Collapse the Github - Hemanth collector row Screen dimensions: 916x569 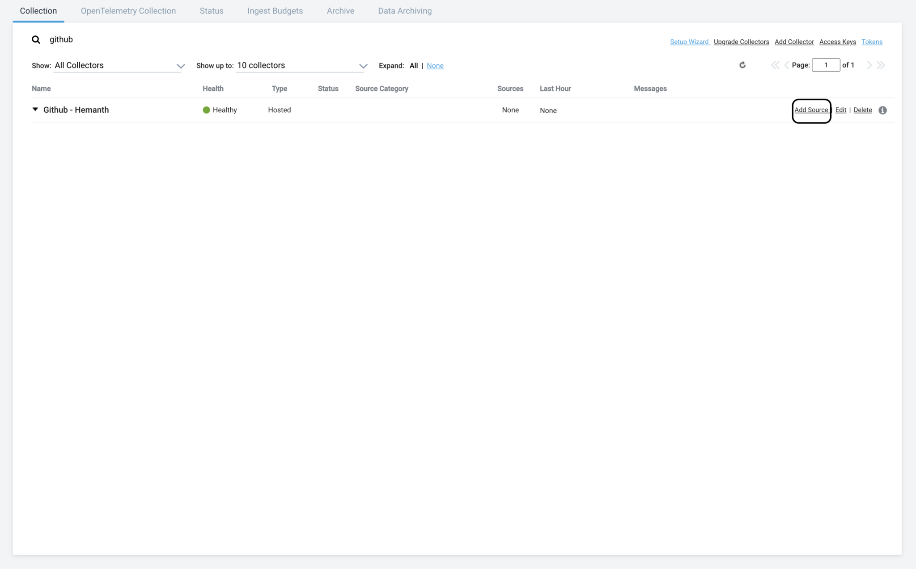(x=35, y=110)
